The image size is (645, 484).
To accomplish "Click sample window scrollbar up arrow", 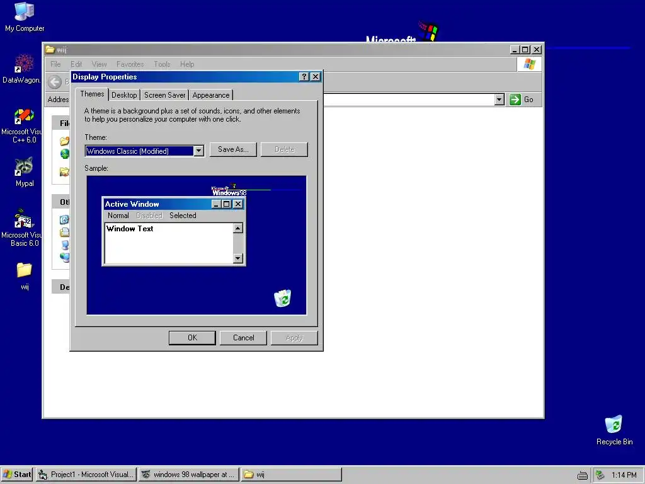I will point(237,228).
